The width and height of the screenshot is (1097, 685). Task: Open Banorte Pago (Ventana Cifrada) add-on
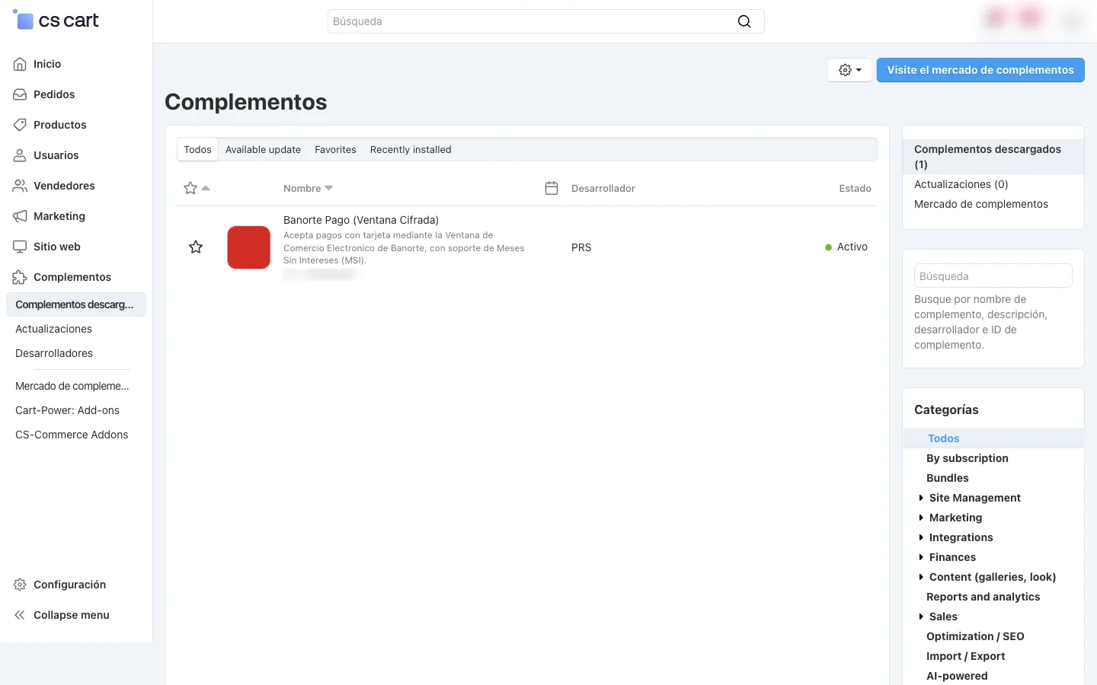click(x=361, y=220)
